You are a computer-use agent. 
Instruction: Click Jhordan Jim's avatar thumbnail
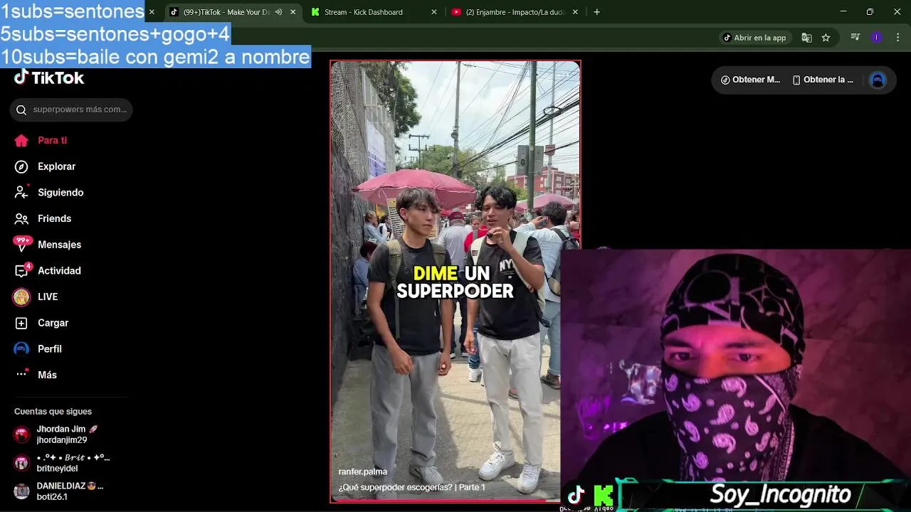click(x=22, y=434)
